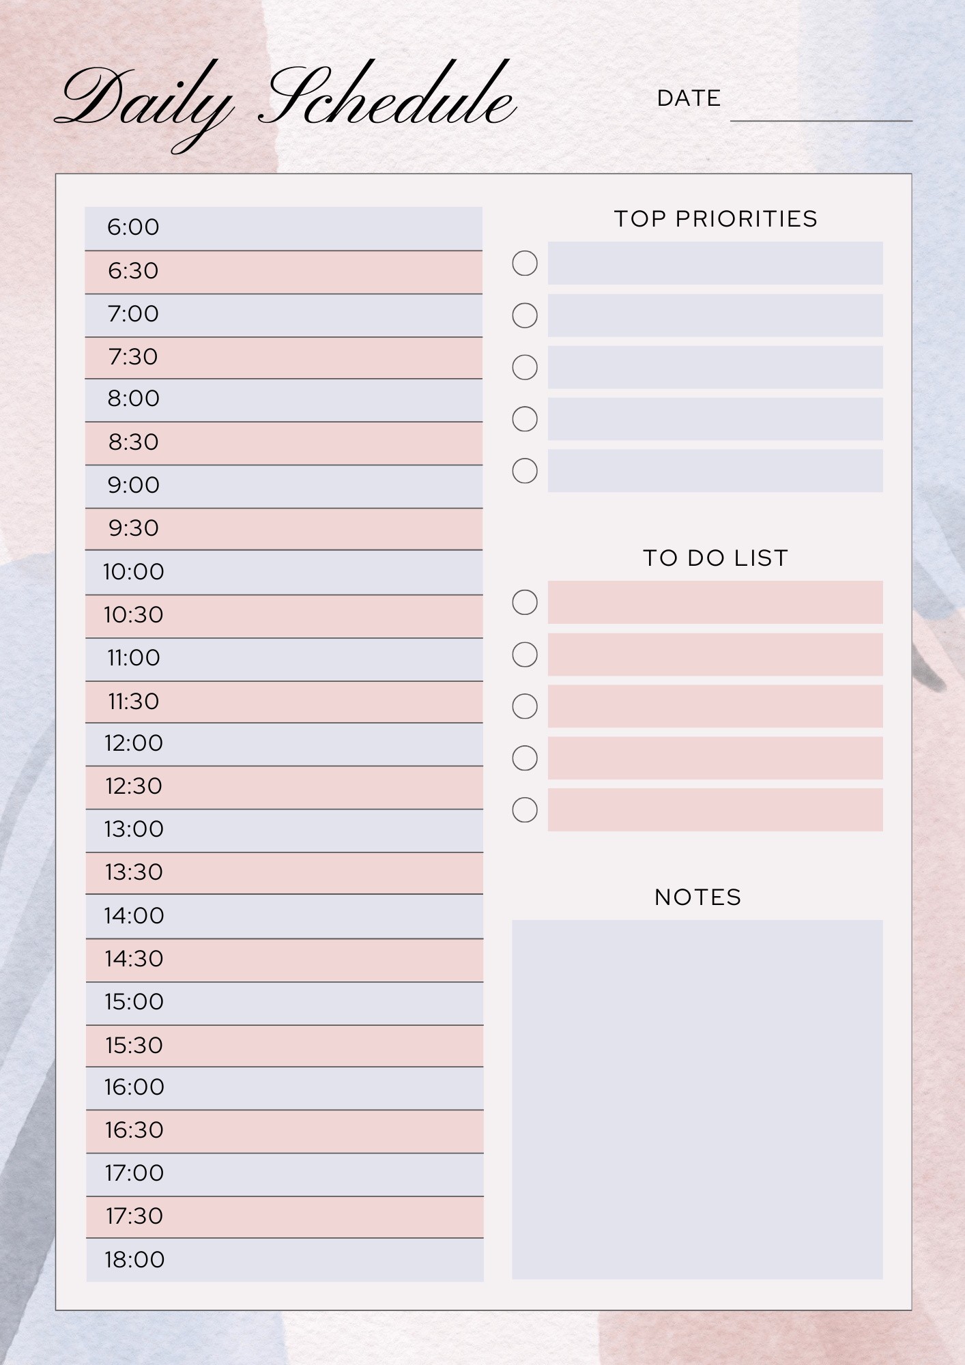
Task: Tick the second To Do List circle
Action: point(525,655)
